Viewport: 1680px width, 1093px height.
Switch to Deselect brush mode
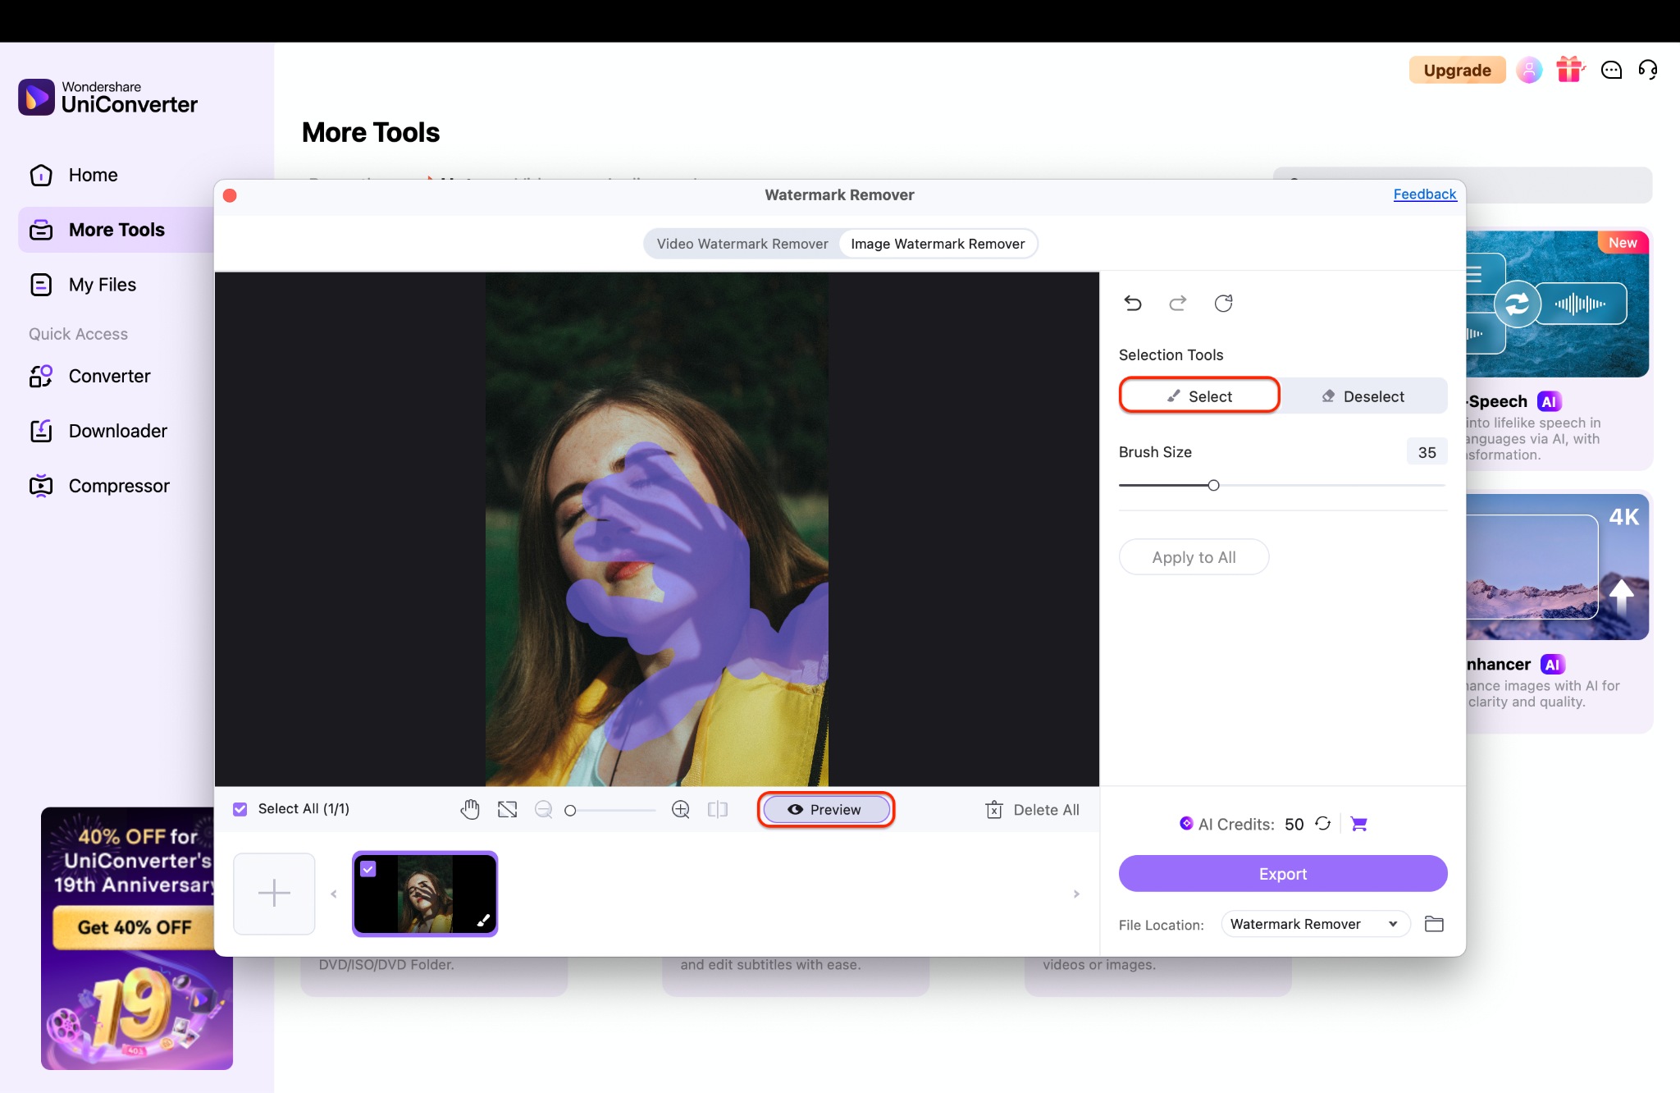click(x=1363, y=396)
